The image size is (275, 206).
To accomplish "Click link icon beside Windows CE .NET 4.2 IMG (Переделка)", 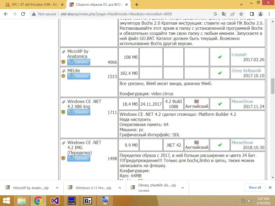I will 63,143.
